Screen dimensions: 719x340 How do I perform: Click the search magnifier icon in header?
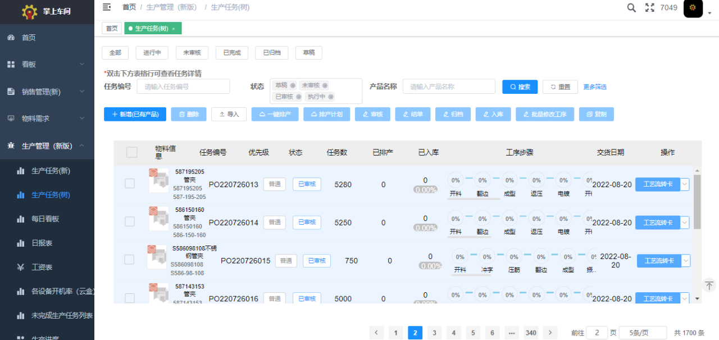click(x=631, y=8)
